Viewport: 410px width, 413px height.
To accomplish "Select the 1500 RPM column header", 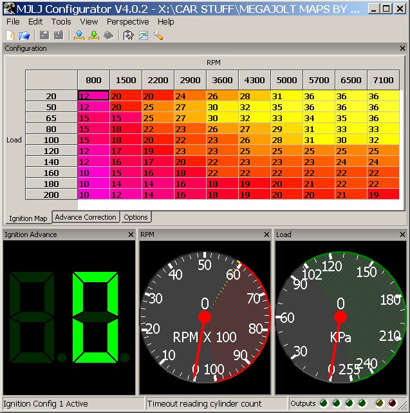I will point(126,80).
